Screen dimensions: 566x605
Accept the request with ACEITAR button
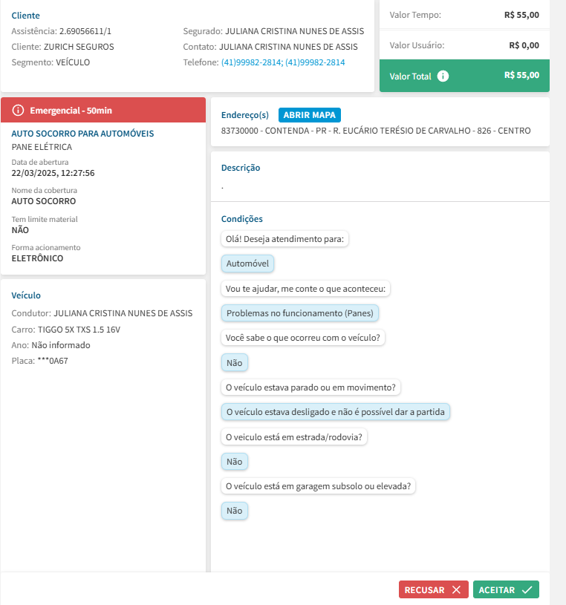(x=506, y=589)
